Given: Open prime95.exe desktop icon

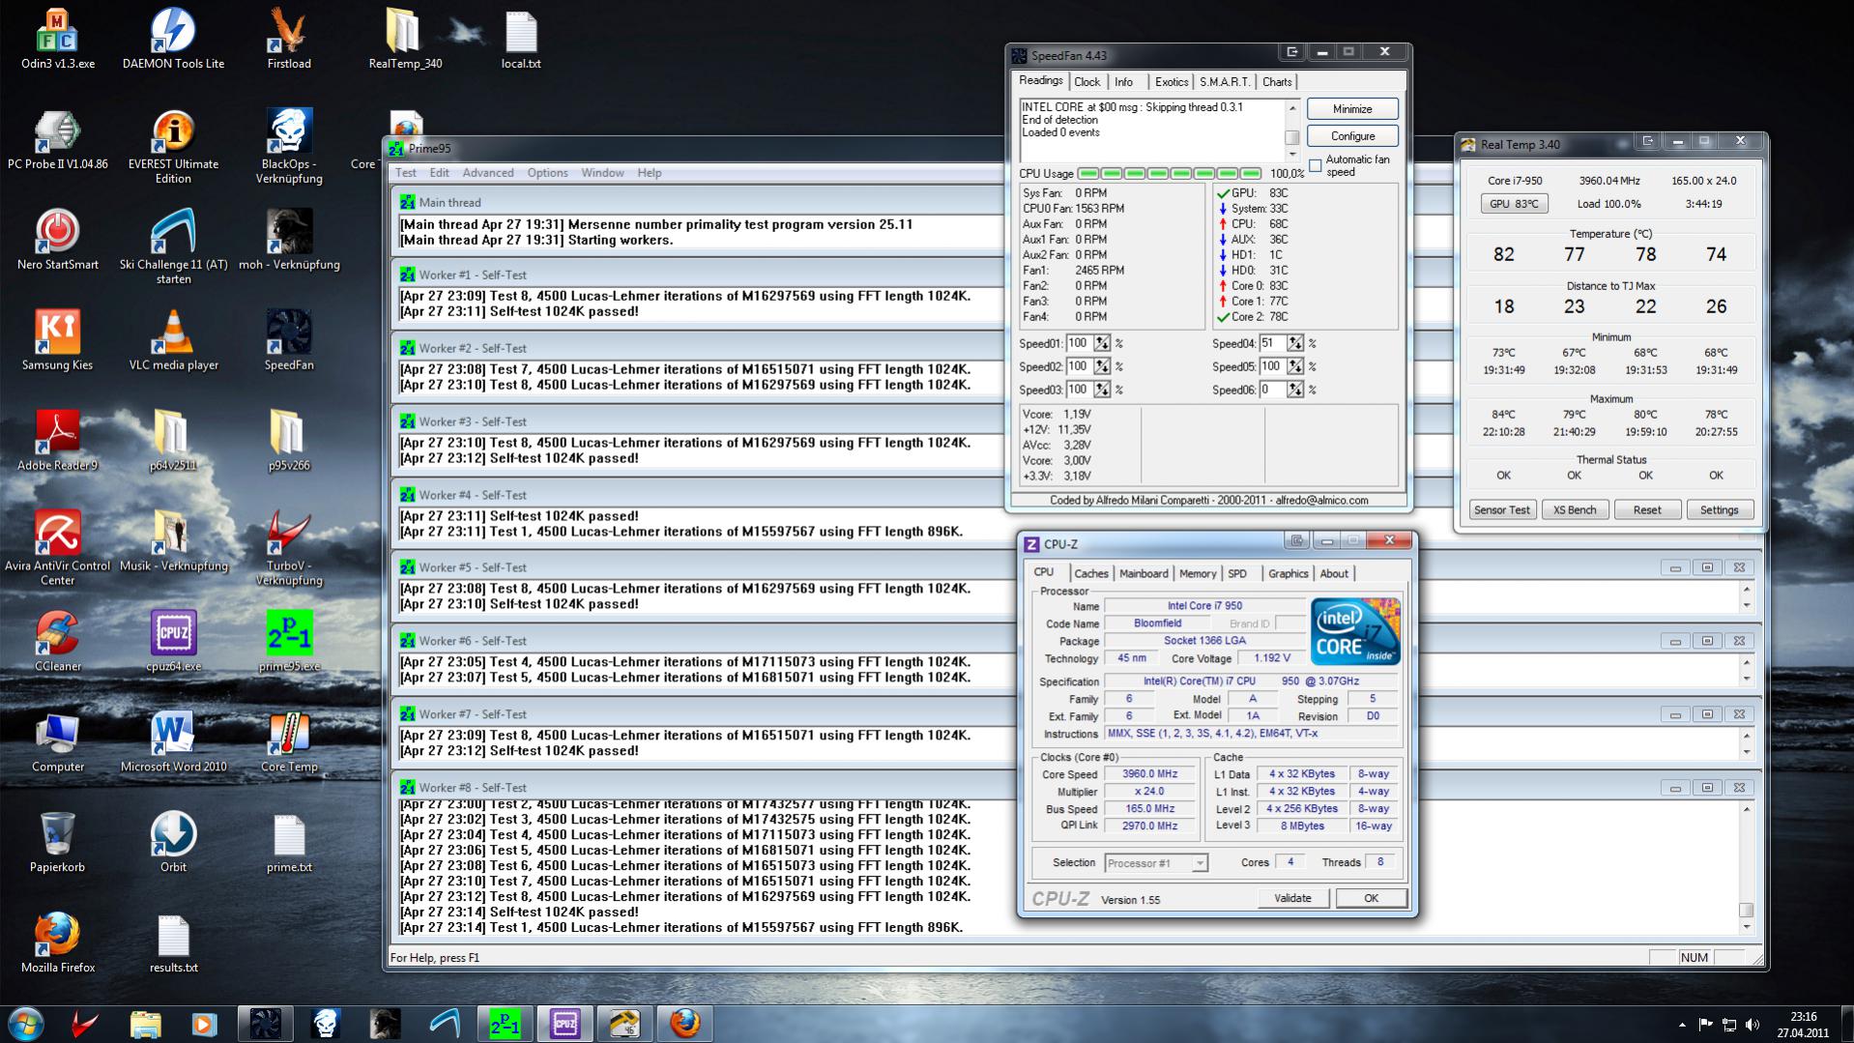Looking at the screenshot, I should (289, 642).
